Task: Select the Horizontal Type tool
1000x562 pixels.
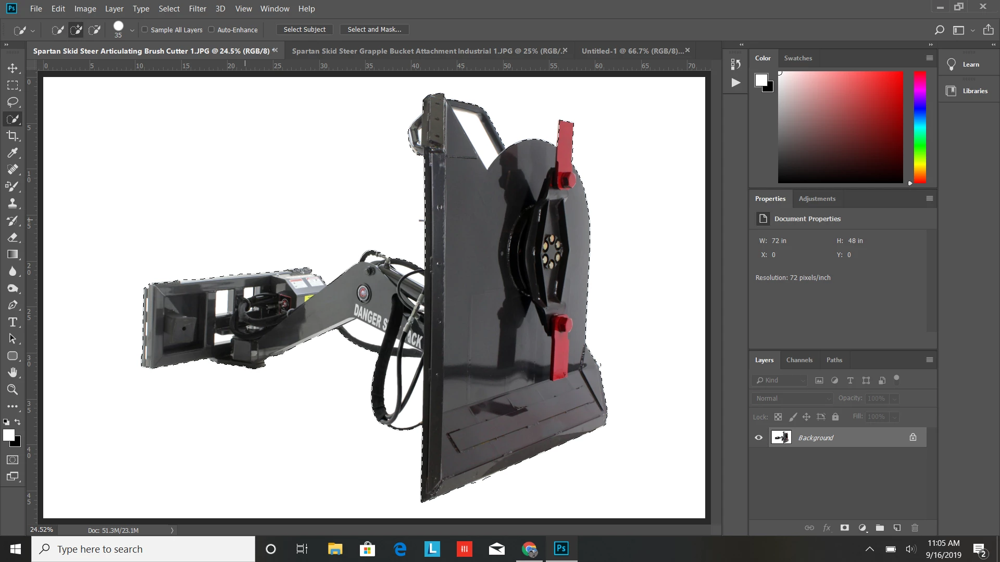Action: coord(12,322)
